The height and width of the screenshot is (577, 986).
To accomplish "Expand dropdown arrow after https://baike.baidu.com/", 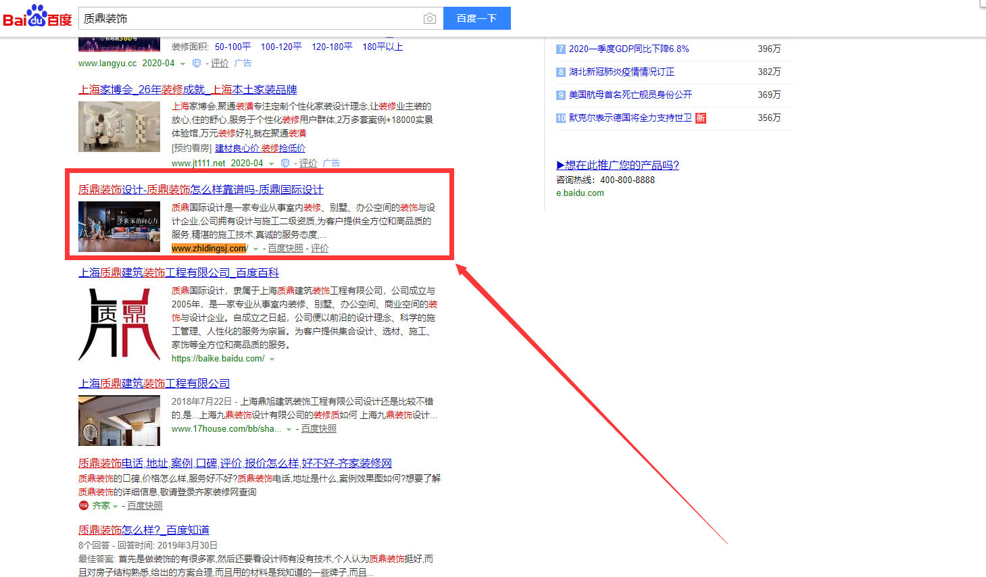I will 272,359.
